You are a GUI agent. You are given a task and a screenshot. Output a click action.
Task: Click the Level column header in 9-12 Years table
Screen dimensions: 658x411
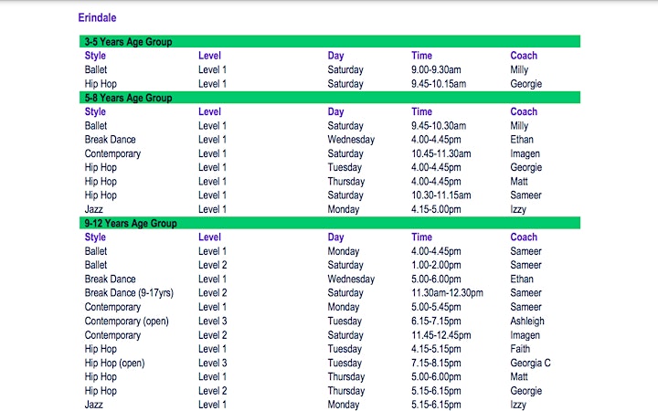(209, 237)
